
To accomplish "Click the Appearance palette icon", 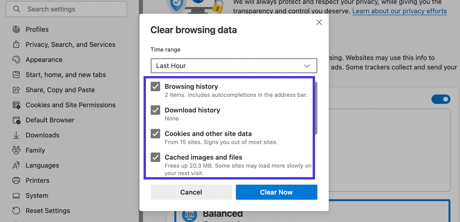I will pos(16,60).
